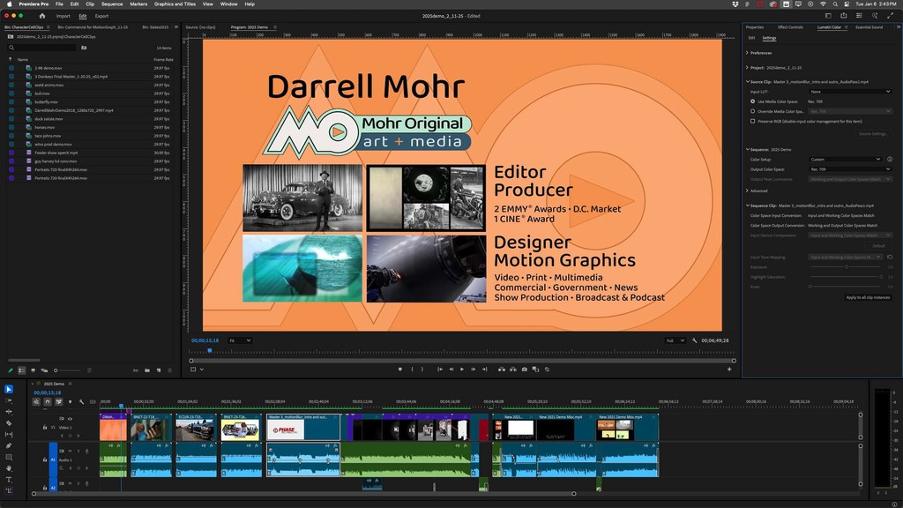Click the Export Frame camera icon
903x508 pixels.
point(524,368)
